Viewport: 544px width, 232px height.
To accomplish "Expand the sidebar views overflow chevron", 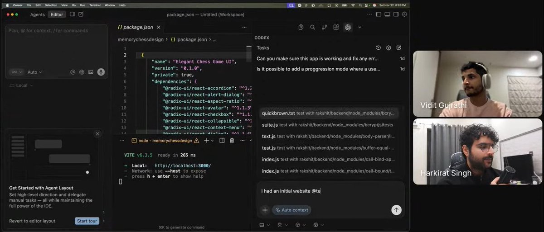I will click(x=359, y=27).
